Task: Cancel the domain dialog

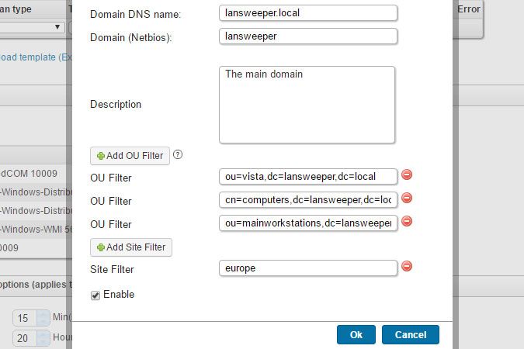Action: click(410, 334)
